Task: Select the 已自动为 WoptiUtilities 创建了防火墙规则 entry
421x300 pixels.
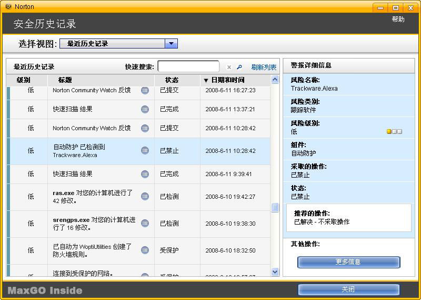Action: [x=138, y=251]
